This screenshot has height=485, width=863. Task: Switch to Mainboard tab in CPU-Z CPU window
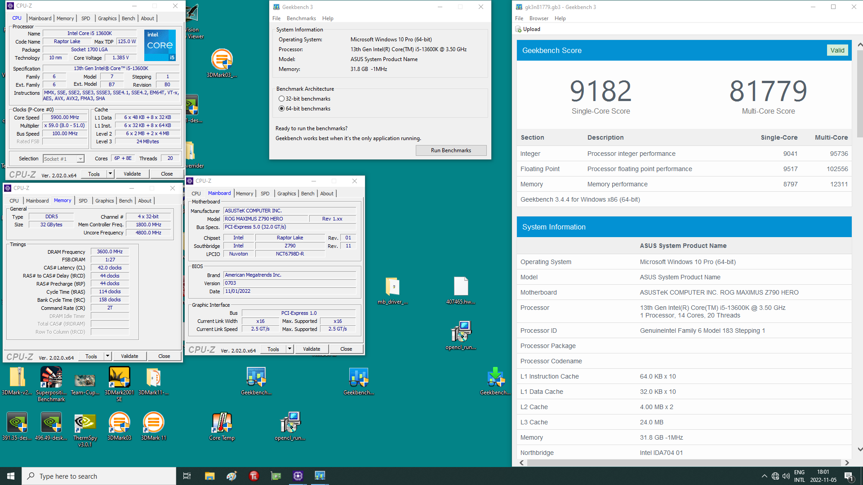(x=40, y=18)
